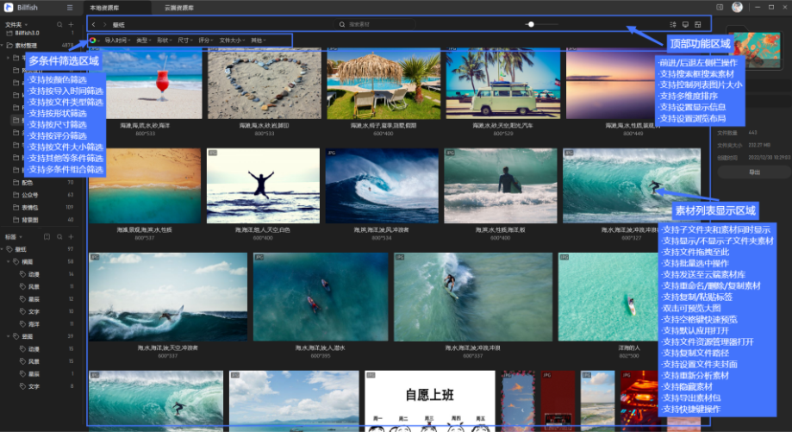Switch to the 云端资源库 tab
This screenshot has height=432, width=792.
coord(178,8)
